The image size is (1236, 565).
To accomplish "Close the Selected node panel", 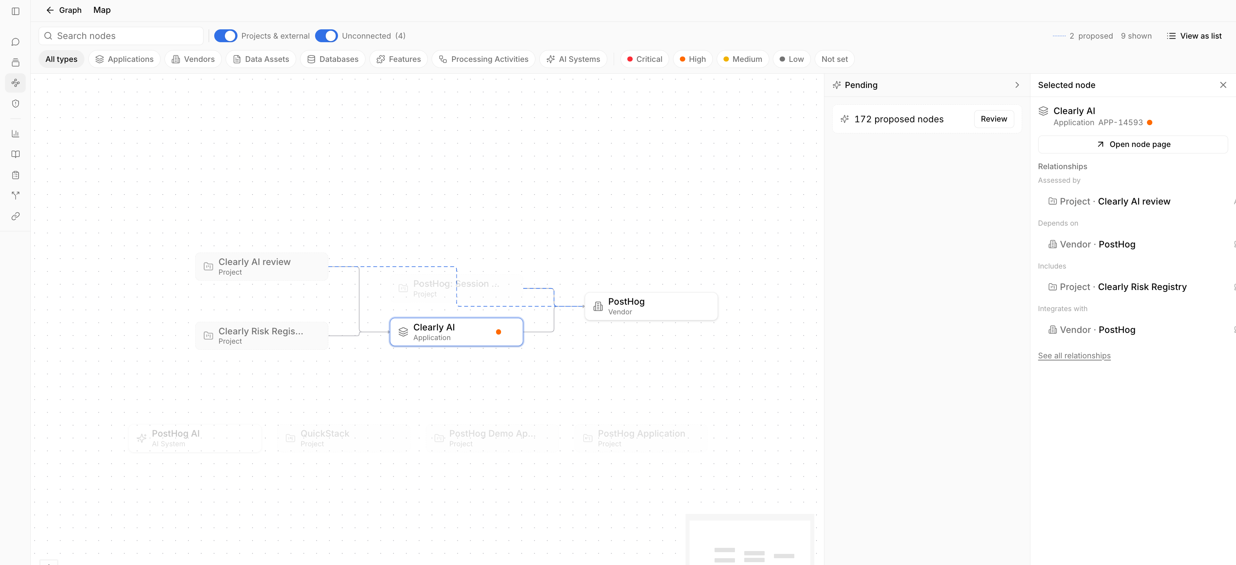I will point(1222,85).
